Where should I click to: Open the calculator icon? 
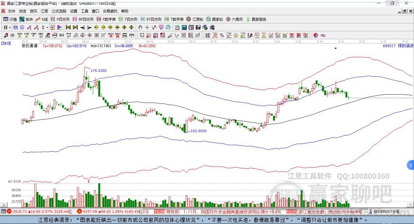point(184,27)
